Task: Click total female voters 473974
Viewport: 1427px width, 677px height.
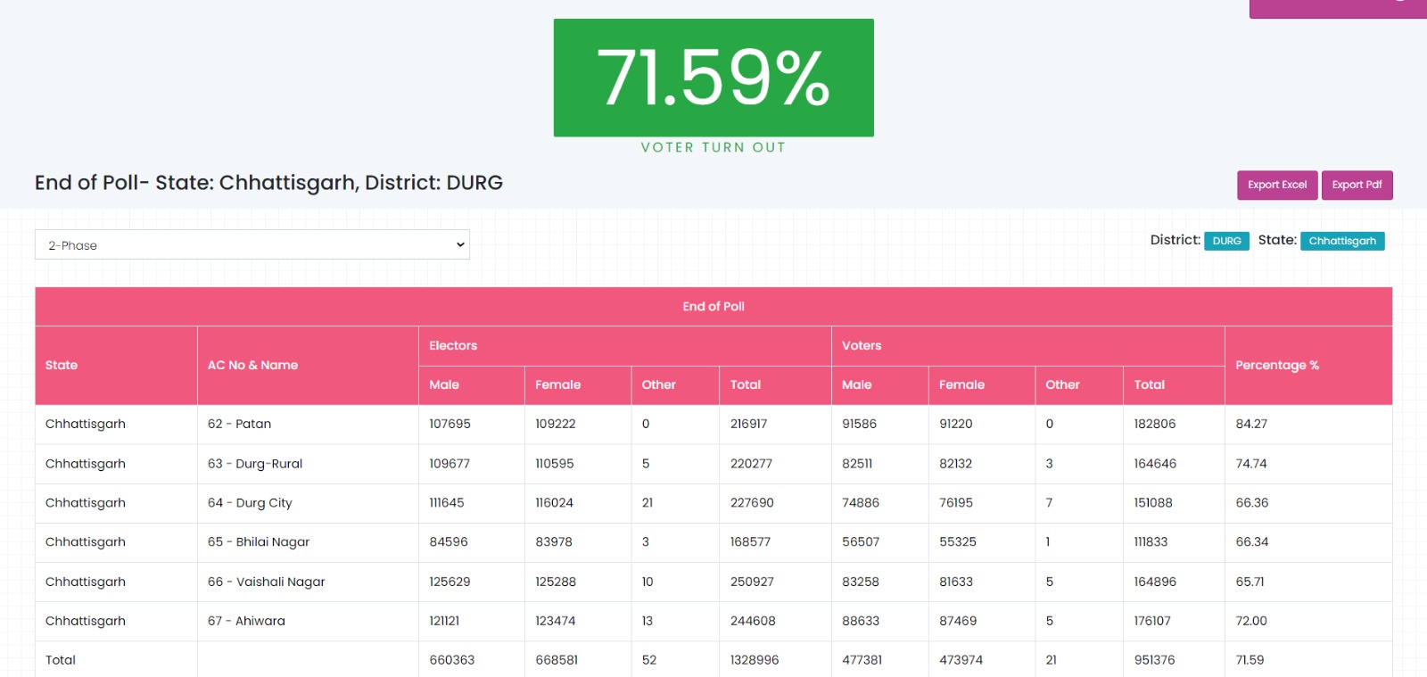Action: (x=961, y=660)
